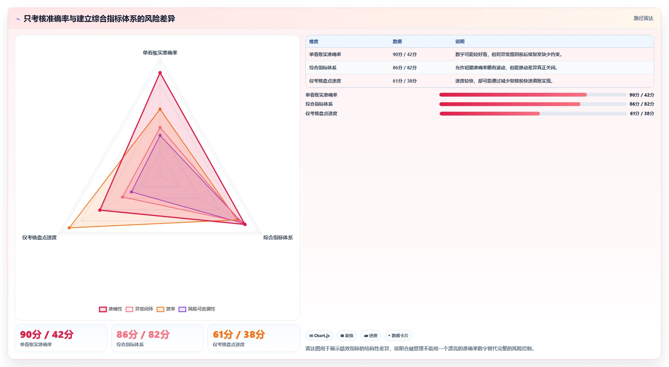The image size is (669, 367).
Task: Toggle the 异常闭环 legend series
Action: 139,309
